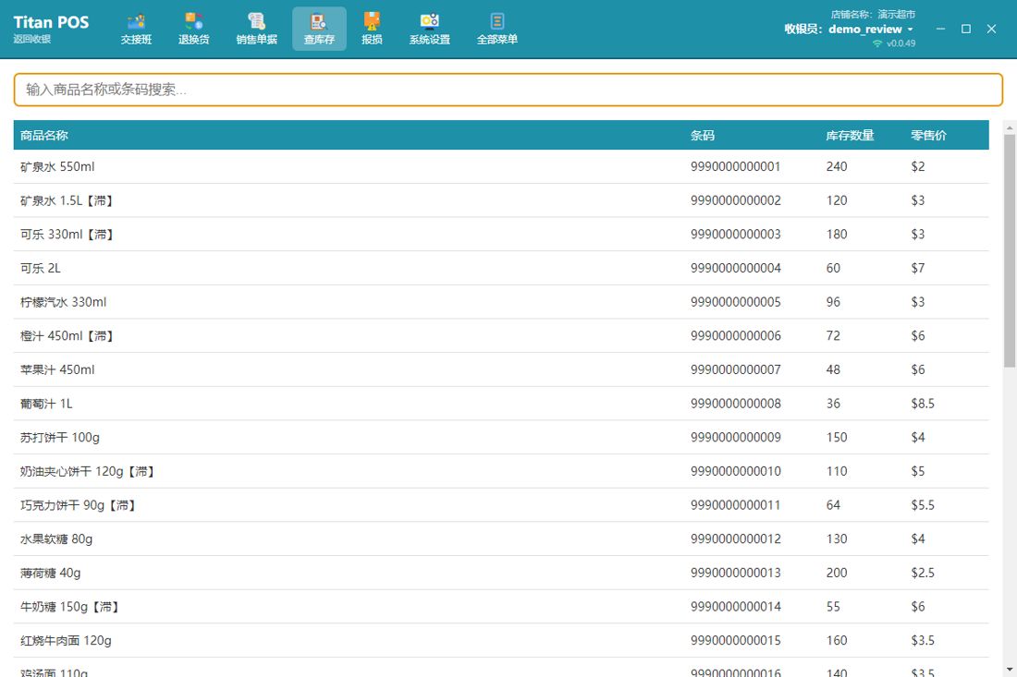Select the 苹果汁 450ml row
This screenshot has width=1017, height=677.
pos(501,369)
